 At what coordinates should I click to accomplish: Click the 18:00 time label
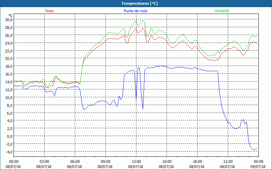[198, 162]
